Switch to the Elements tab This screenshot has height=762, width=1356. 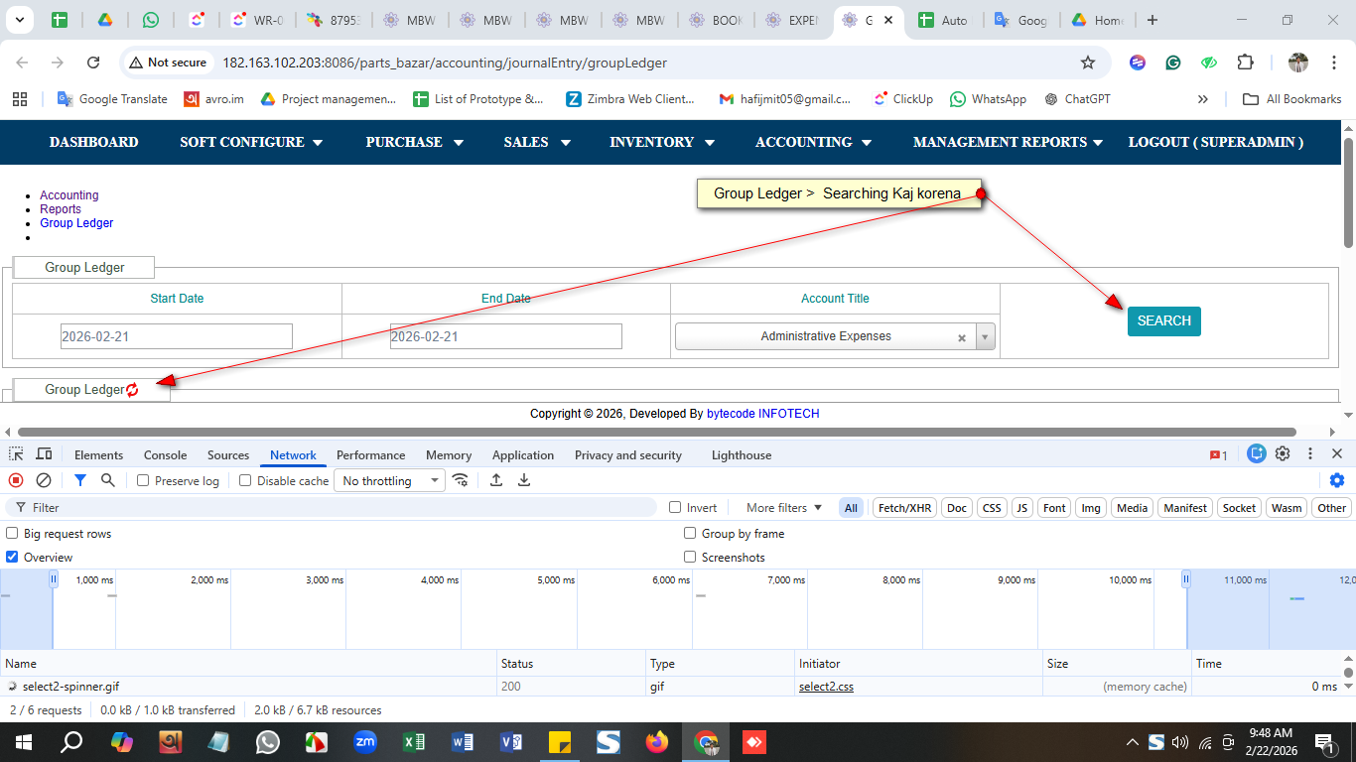pos(98,455)
